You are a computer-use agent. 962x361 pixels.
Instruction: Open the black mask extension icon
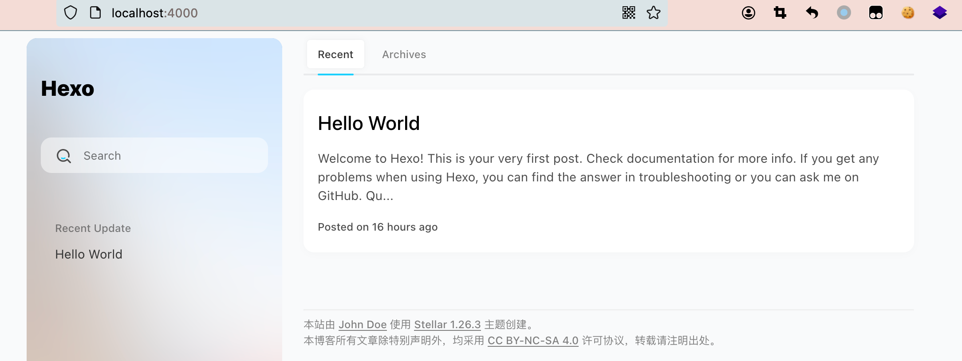(876, 13)
